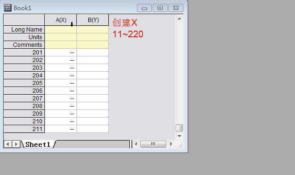Select row header 211
Screen dimensions: 295x175
click(24, 129)
